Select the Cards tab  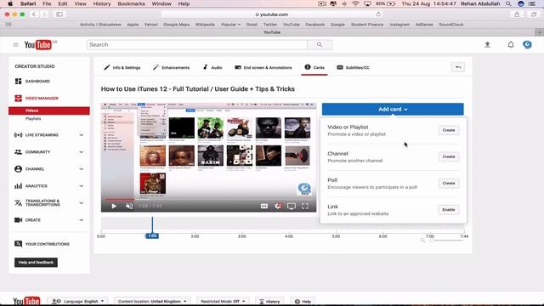314,67
